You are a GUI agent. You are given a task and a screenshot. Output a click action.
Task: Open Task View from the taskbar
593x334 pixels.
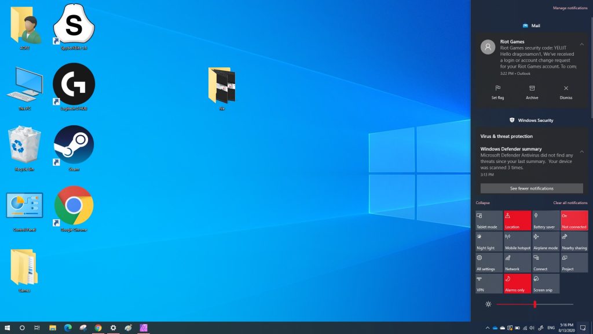37,328
